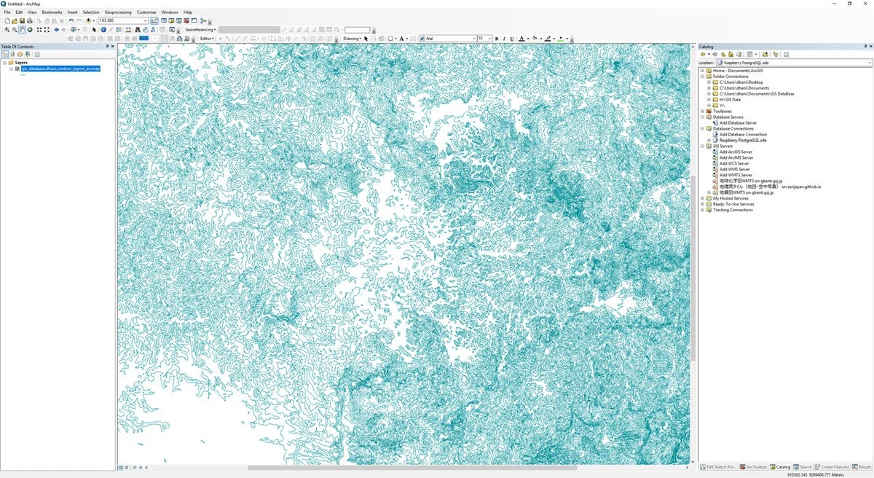
Task: Expand the GIS Servers tree node
Action: [x=702, y=146]
